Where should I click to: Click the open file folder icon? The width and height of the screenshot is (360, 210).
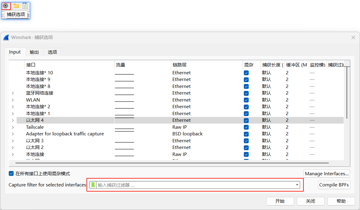[16, 6]
